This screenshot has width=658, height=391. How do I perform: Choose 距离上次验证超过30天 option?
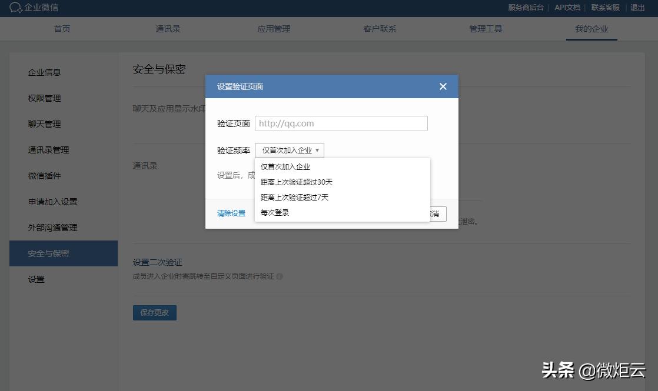(295, 182)
